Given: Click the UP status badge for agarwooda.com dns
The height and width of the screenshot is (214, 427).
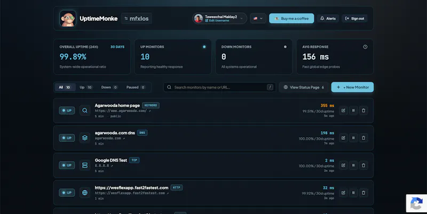Looking at the screenshot, I should pos(67,138).
